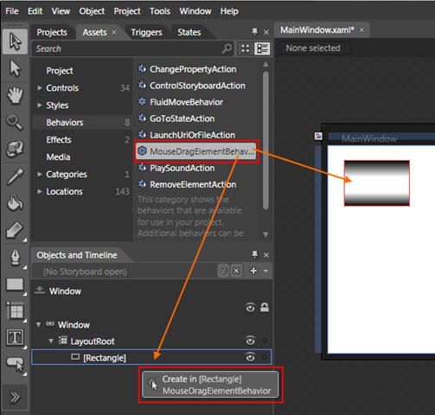Select the Pen tool

click(15, 257)
